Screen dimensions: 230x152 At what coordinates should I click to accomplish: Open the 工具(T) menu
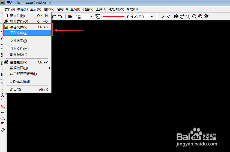pyautogui.click(x=101, y=9)
